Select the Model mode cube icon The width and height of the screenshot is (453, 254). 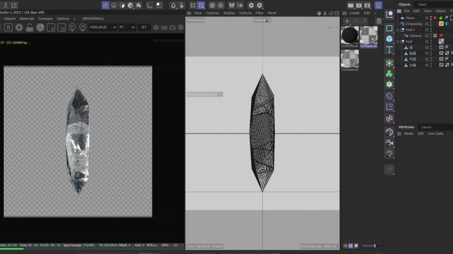click(130, 5)
